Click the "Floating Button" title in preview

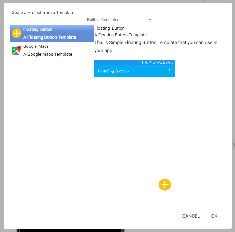113,71
